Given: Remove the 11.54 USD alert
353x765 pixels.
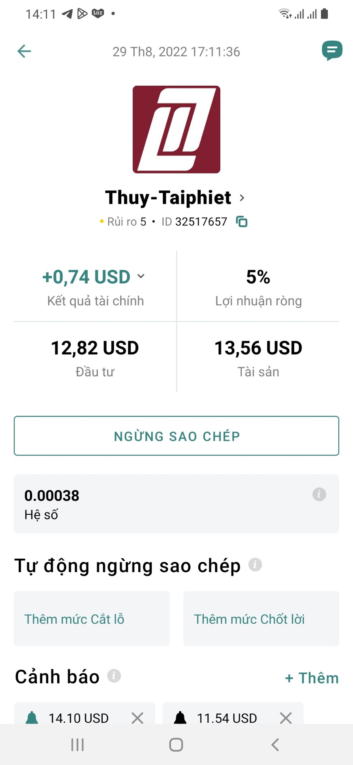Looking at the screenshot, I should tap(286, 718).
